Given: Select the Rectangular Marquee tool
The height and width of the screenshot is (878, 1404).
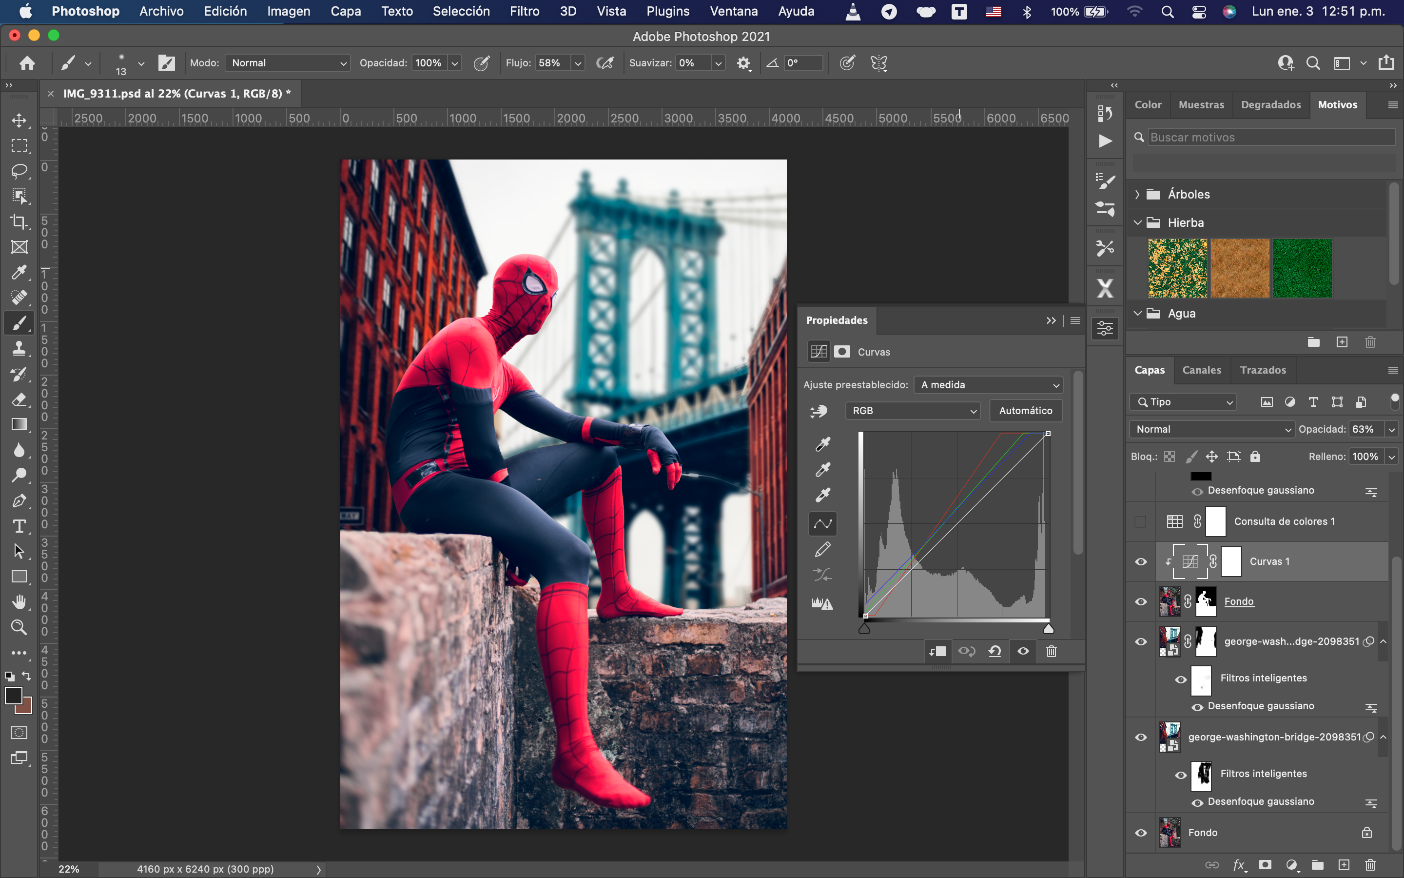Looking at the screenshot, I should point(19,146).
